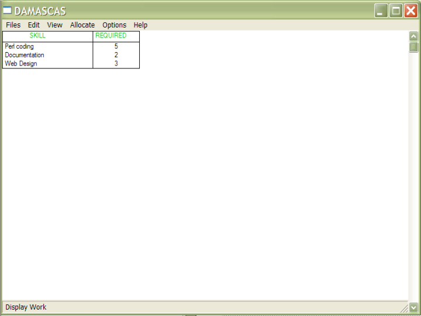Open the View menu
The image size is (421, 316).
[x=55, y=25]
